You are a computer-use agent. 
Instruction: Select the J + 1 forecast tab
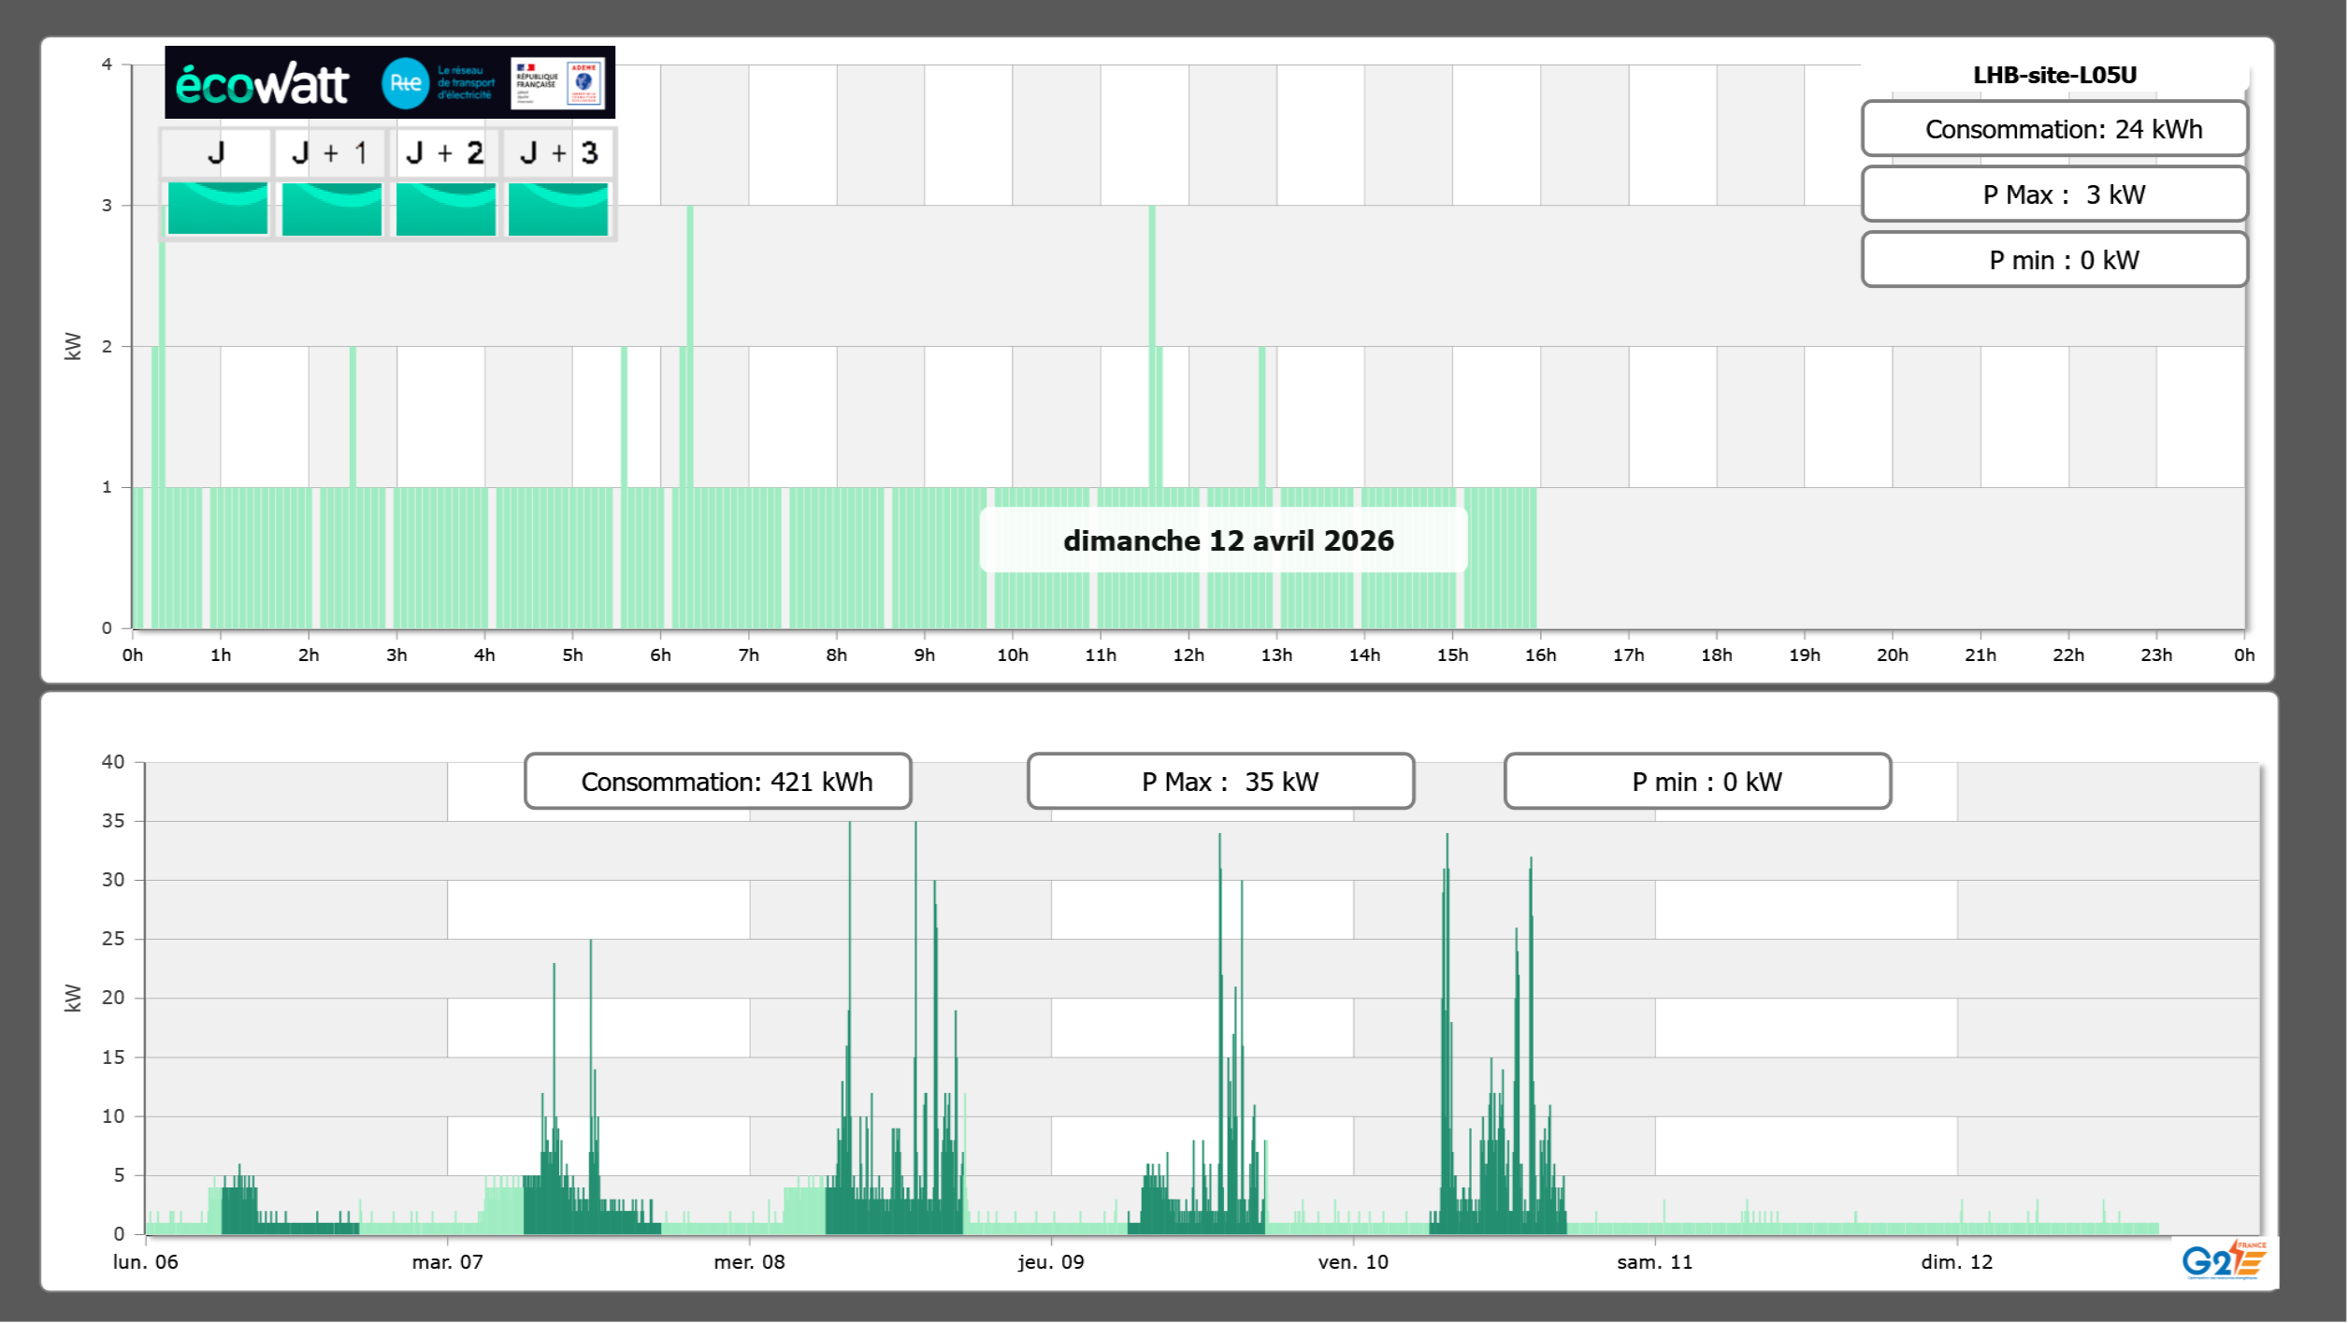point(330,153)
